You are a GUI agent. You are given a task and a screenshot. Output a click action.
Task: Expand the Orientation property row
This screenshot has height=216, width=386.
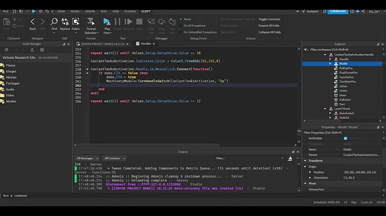310,178
